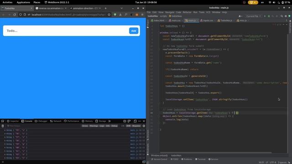Switch console to multi-line editor mode
Image resolution: width=292 pixels, height=164 pixels.
[x=144, y=162]
